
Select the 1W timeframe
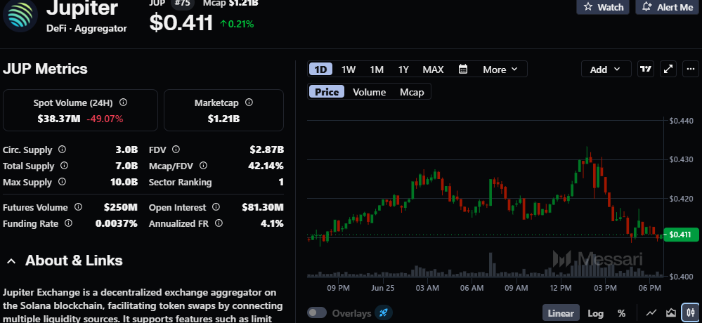pyautogui.click(x=349, y=70)
